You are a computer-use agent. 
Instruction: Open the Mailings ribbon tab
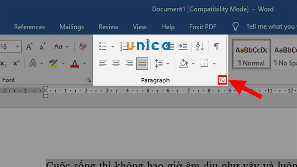coord(72,27)
